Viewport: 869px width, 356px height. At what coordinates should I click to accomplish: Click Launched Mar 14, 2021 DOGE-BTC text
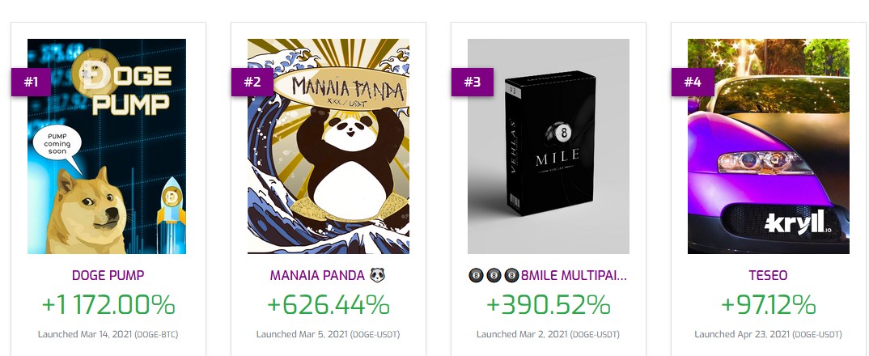click(108, 334)
